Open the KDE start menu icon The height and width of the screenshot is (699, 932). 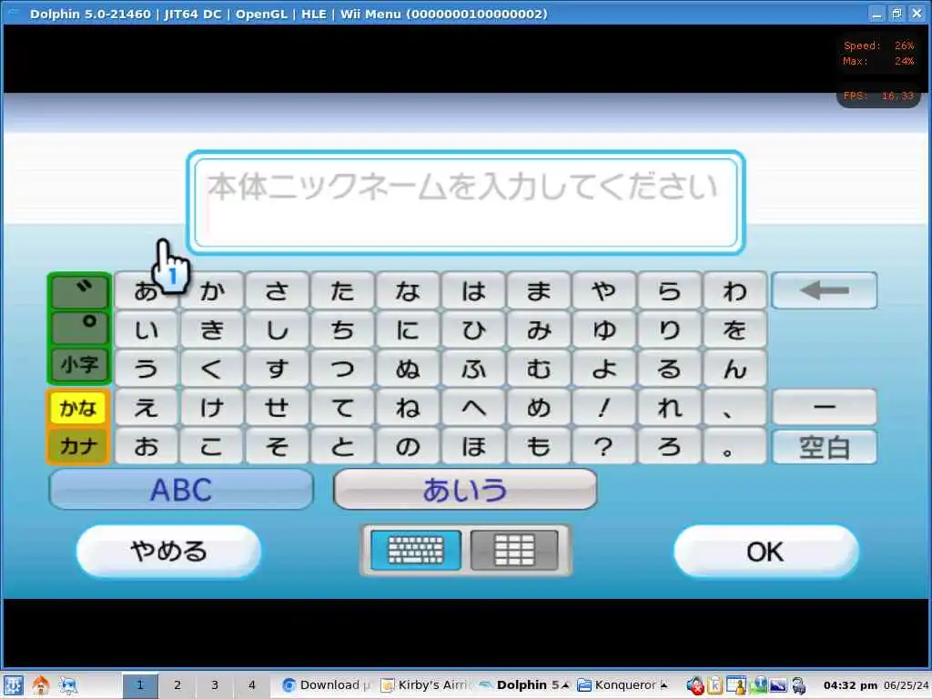point(13,685)
